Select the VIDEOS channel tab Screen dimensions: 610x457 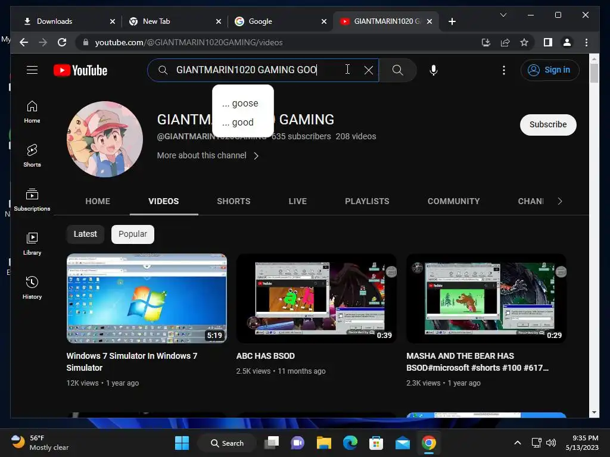click(164, 201)
